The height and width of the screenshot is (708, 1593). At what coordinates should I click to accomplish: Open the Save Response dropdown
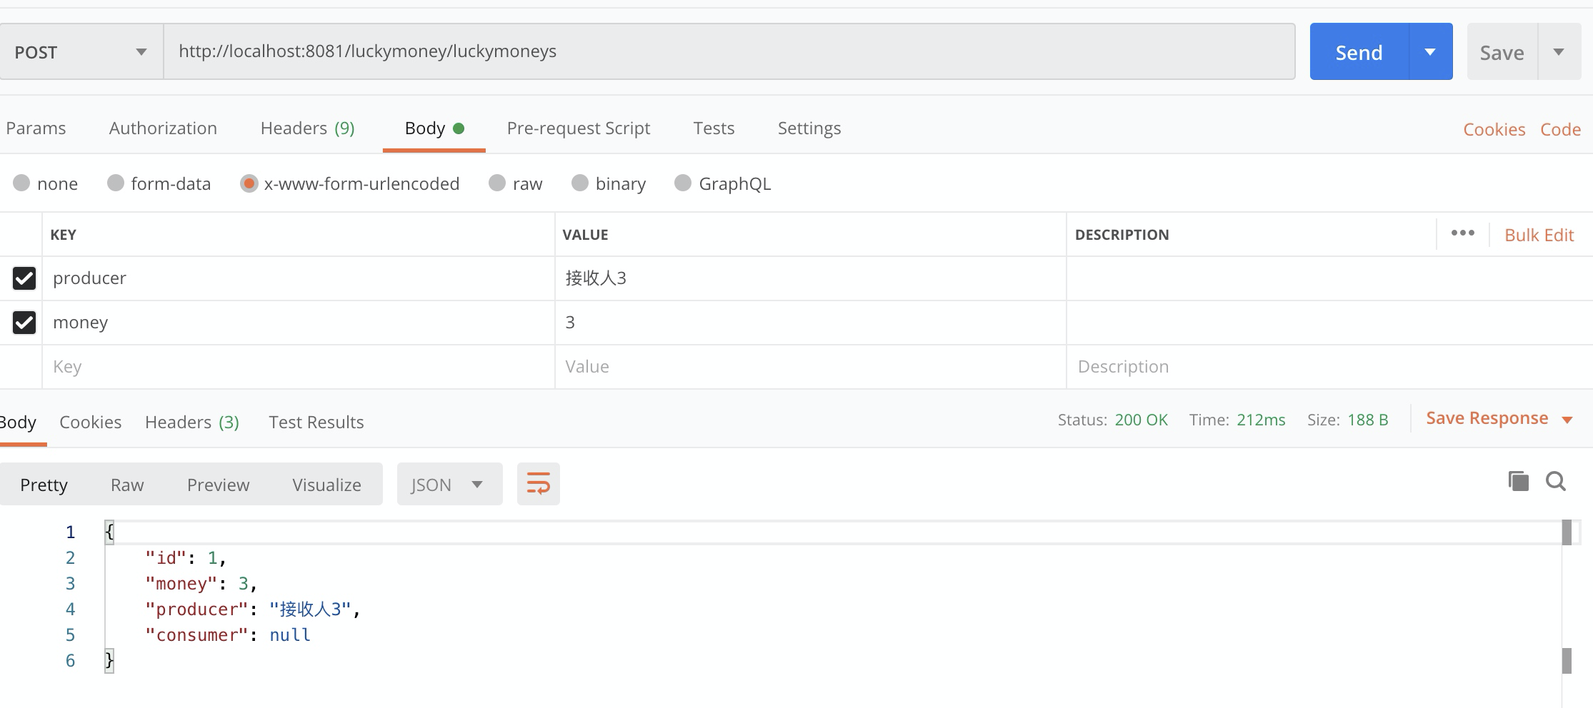pos(1499,418)
